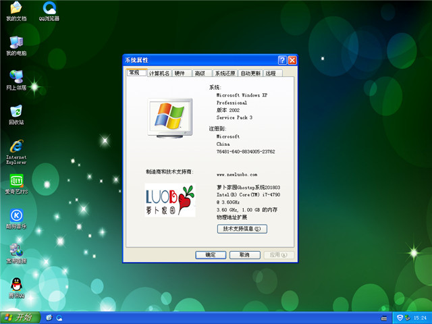Launch IE from quick launch bar
The height and width of the screenshot is (324, 432).
pos(49,318)
